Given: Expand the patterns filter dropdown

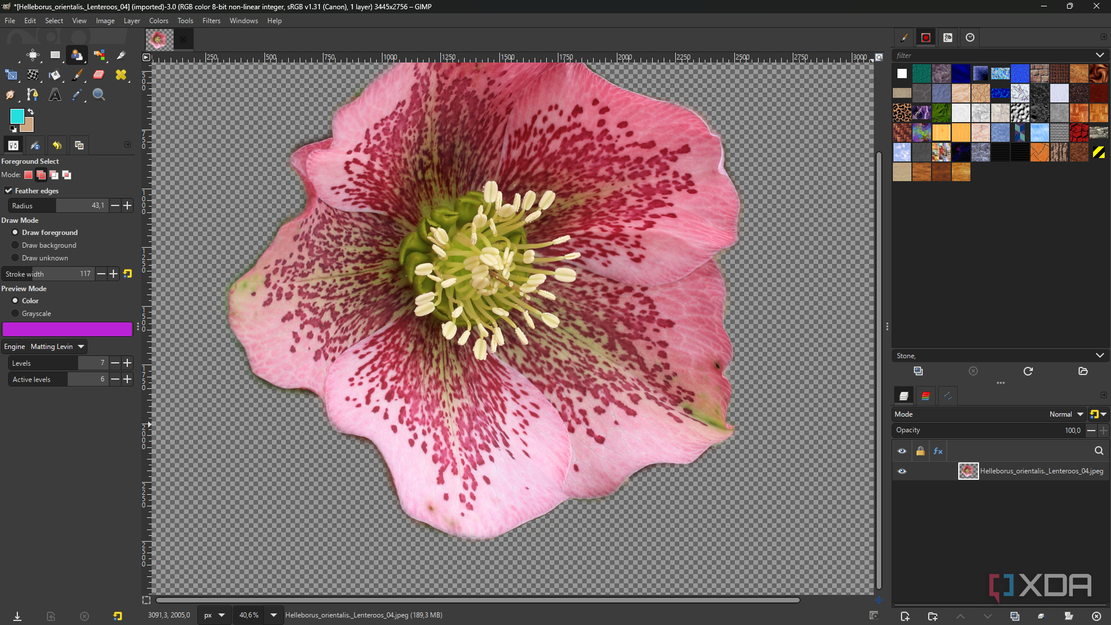Looking at the screenshot, I should coord(1099,56).
